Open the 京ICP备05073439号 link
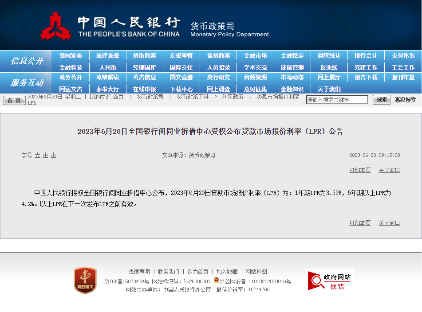 [126, 281]
